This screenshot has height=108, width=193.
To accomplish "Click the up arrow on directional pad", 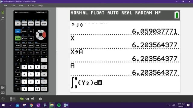I will tap(41, 31).
